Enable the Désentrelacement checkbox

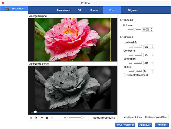(x=124, y=75)
